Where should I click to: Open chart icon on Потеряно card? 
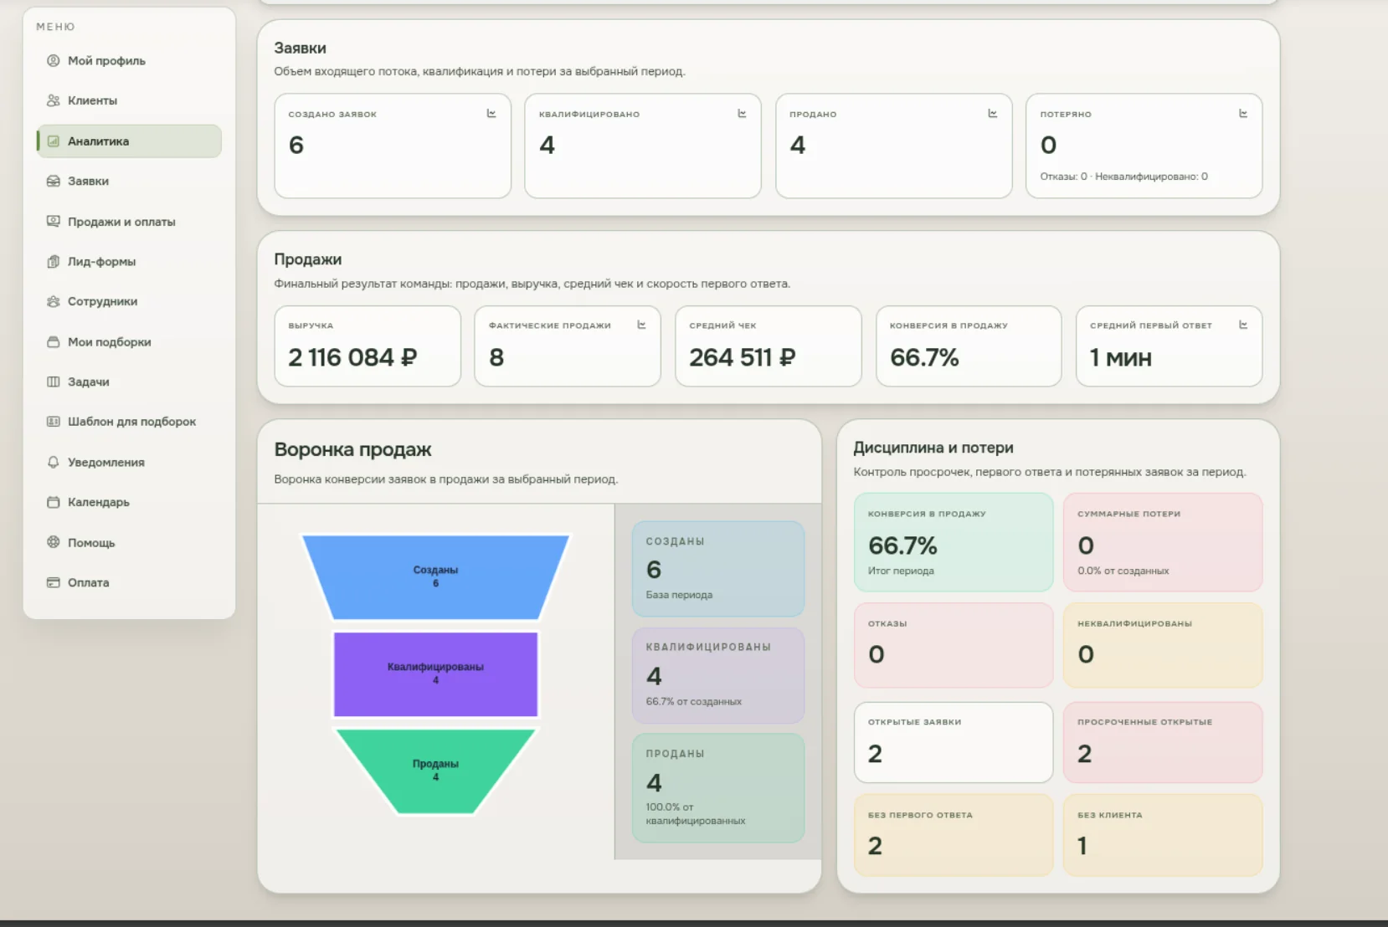coord(1243,113)
